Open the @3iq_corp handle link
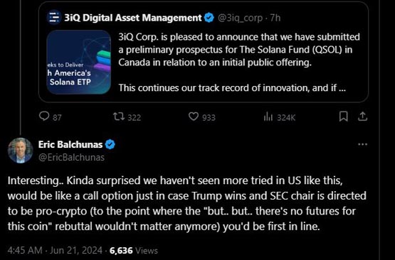395x260 pixels. (x=240, y=18)
